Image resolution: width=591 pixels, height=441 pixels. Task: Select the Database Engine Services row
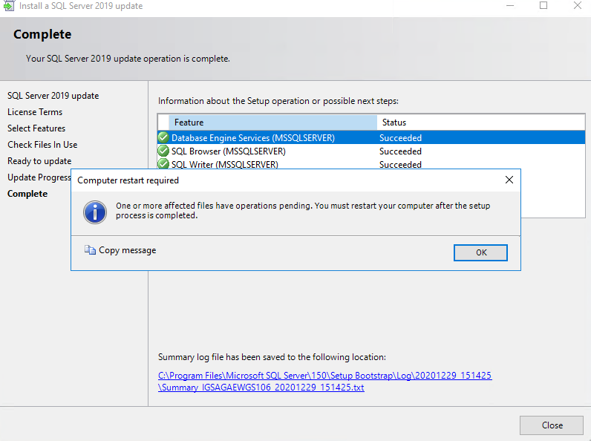pos(371,137)
